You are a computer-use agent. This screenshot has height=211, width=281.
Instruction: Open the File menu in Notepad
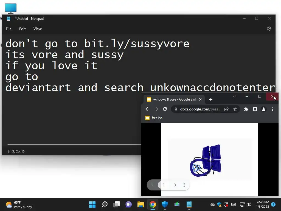pos(9,29)
